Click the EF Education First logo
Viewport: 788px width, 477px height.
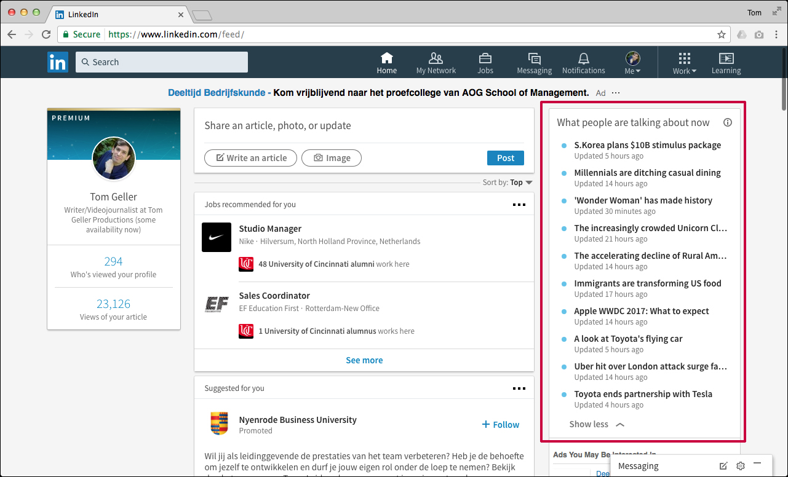(217, 304)
